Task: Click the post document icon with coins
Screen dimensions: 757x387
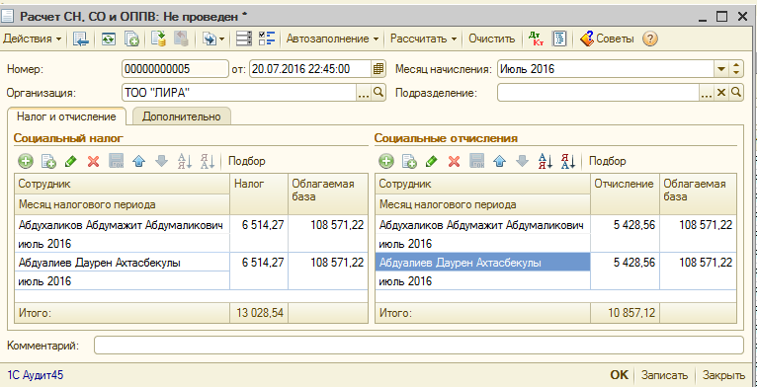Action: point(159,39)
